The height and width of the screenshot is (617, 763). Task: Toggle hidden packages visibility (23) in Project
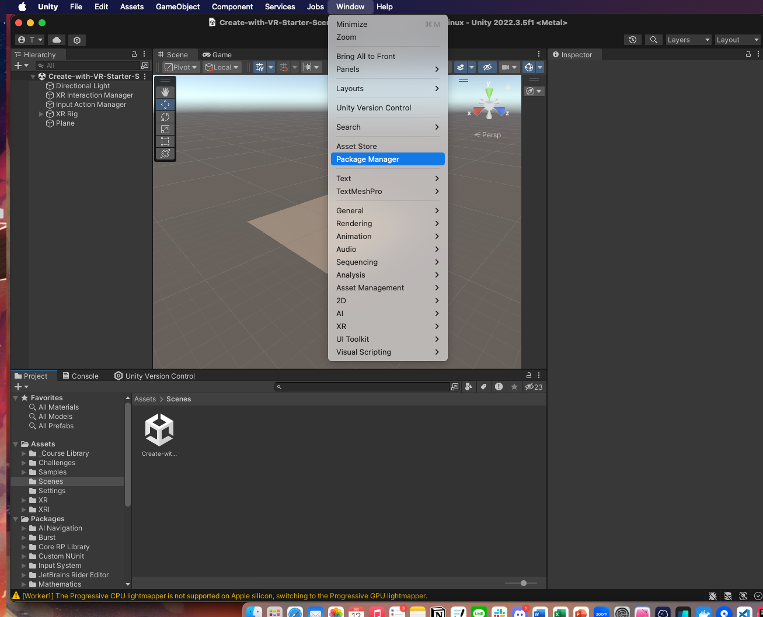(534, 387)
